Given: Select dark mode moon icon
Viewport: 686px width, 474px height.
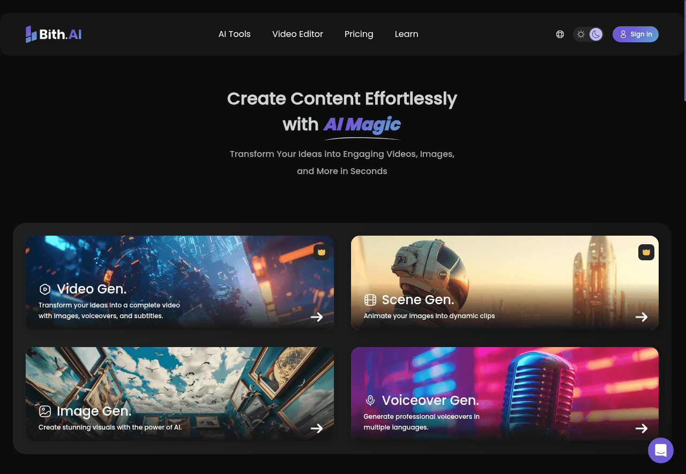Looking at the screenshot, I should [x=596, y=34].
